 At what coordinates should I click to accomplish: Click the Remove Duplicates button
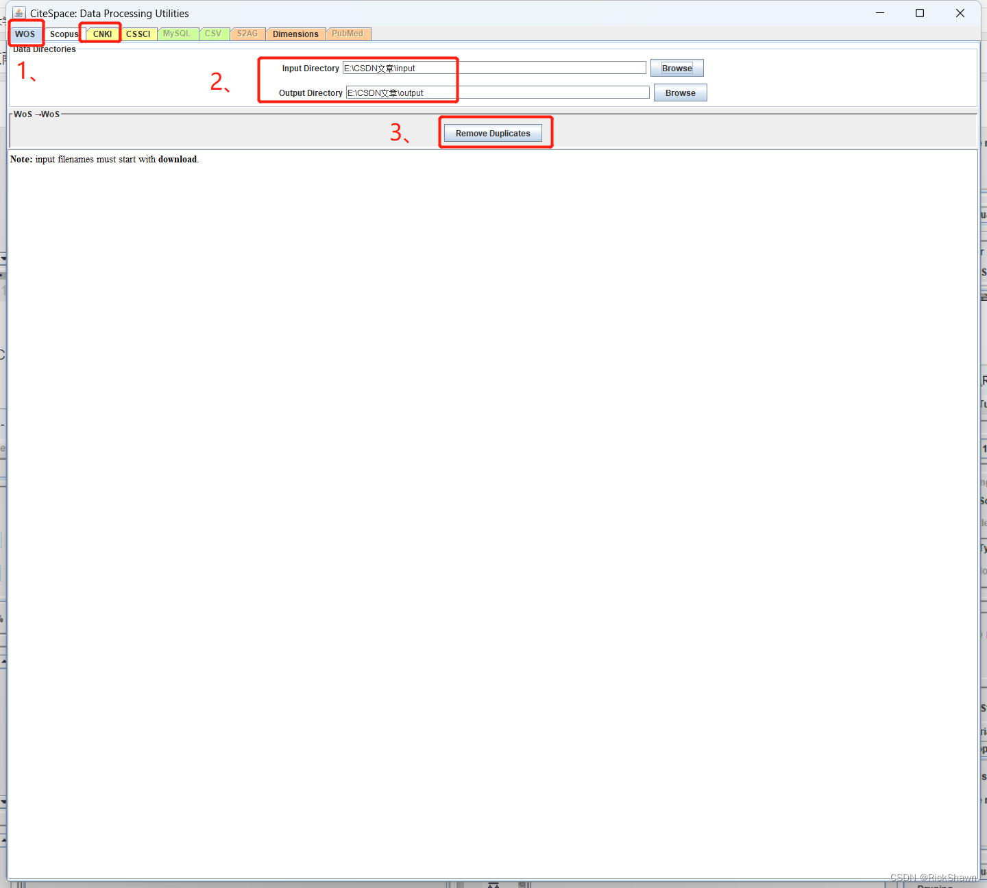[493, 133]
